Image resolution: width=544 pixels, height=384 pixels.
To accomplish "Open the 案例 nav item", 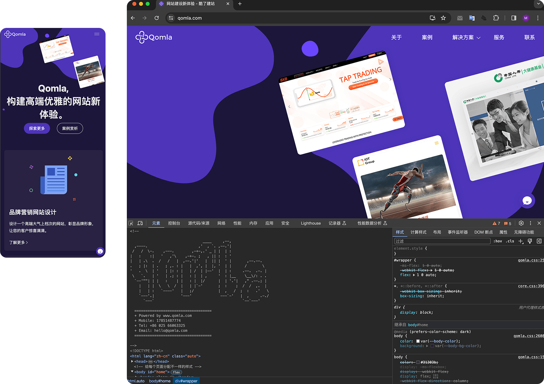I will 427,38.
